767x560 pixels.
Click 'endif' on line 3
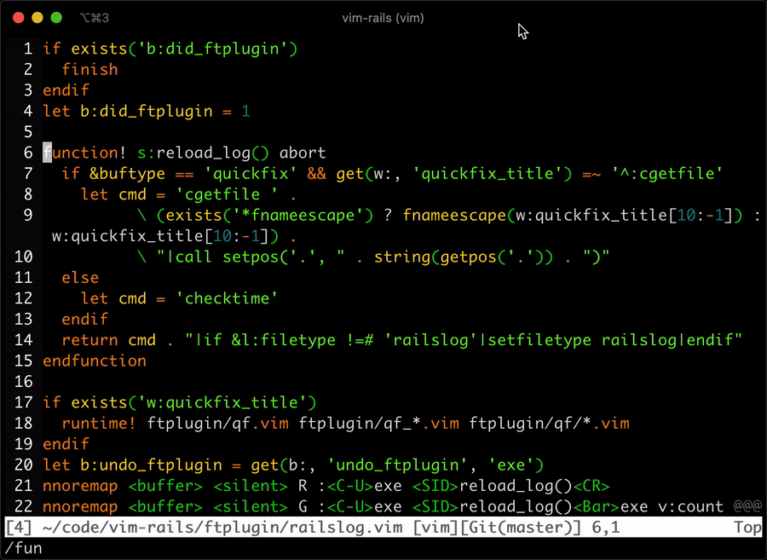click(66, 90)
